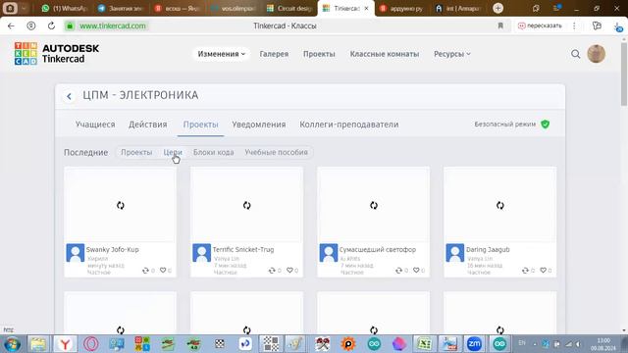628x353 pixels.
Task: Open Swanky Jofo-Kup project title
Action: point(113,249)
